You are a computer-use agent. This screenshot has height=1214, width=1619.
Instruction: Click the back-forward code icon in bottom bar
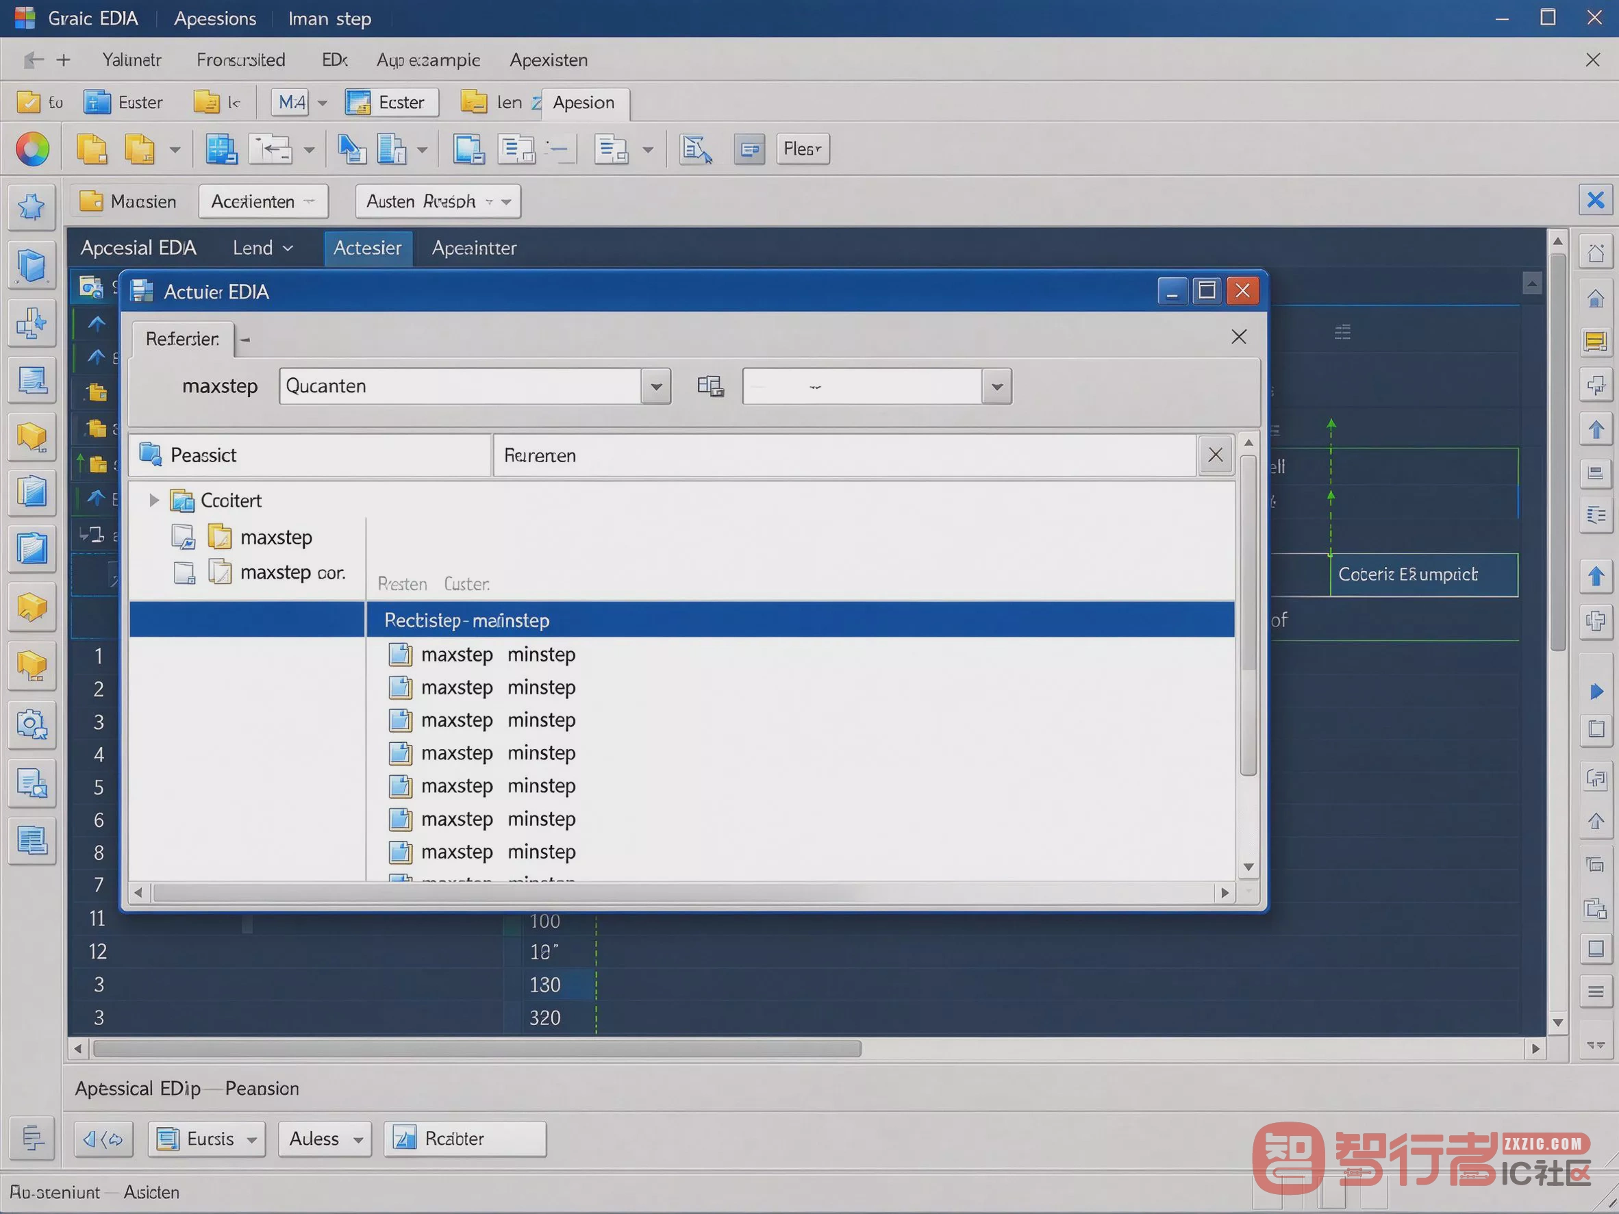click(103, 1139)
